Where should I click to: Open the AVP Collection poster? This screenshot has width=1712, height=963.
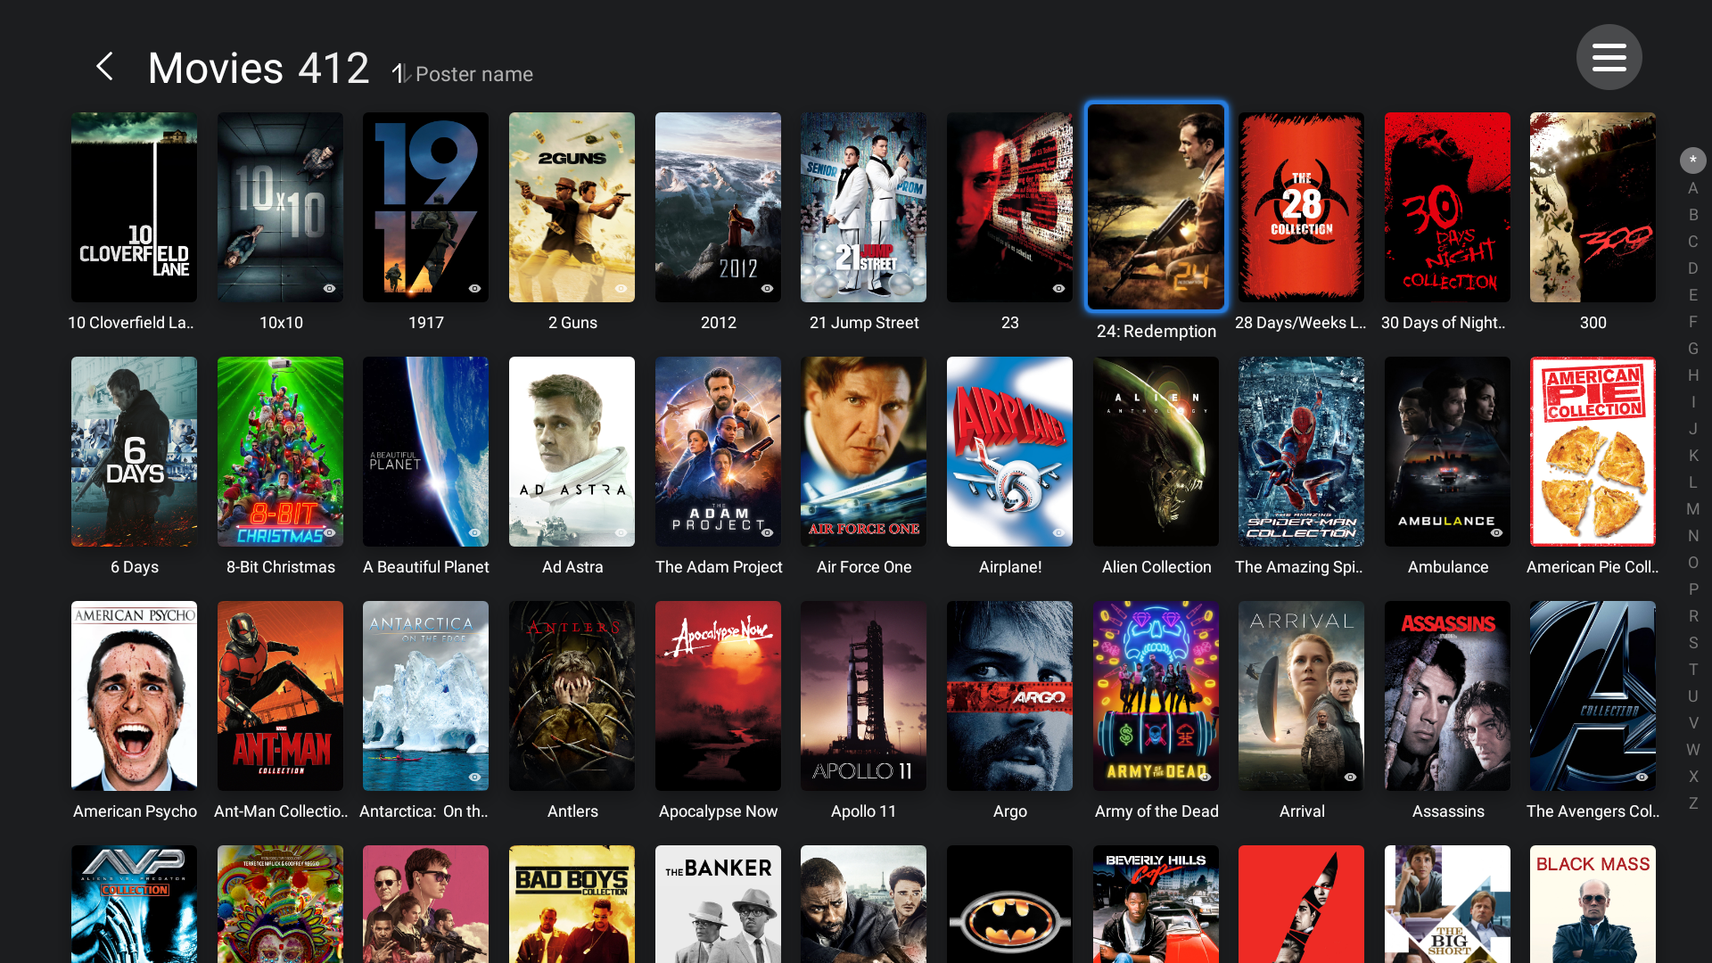pyautogui.click(x=134, y=904)
